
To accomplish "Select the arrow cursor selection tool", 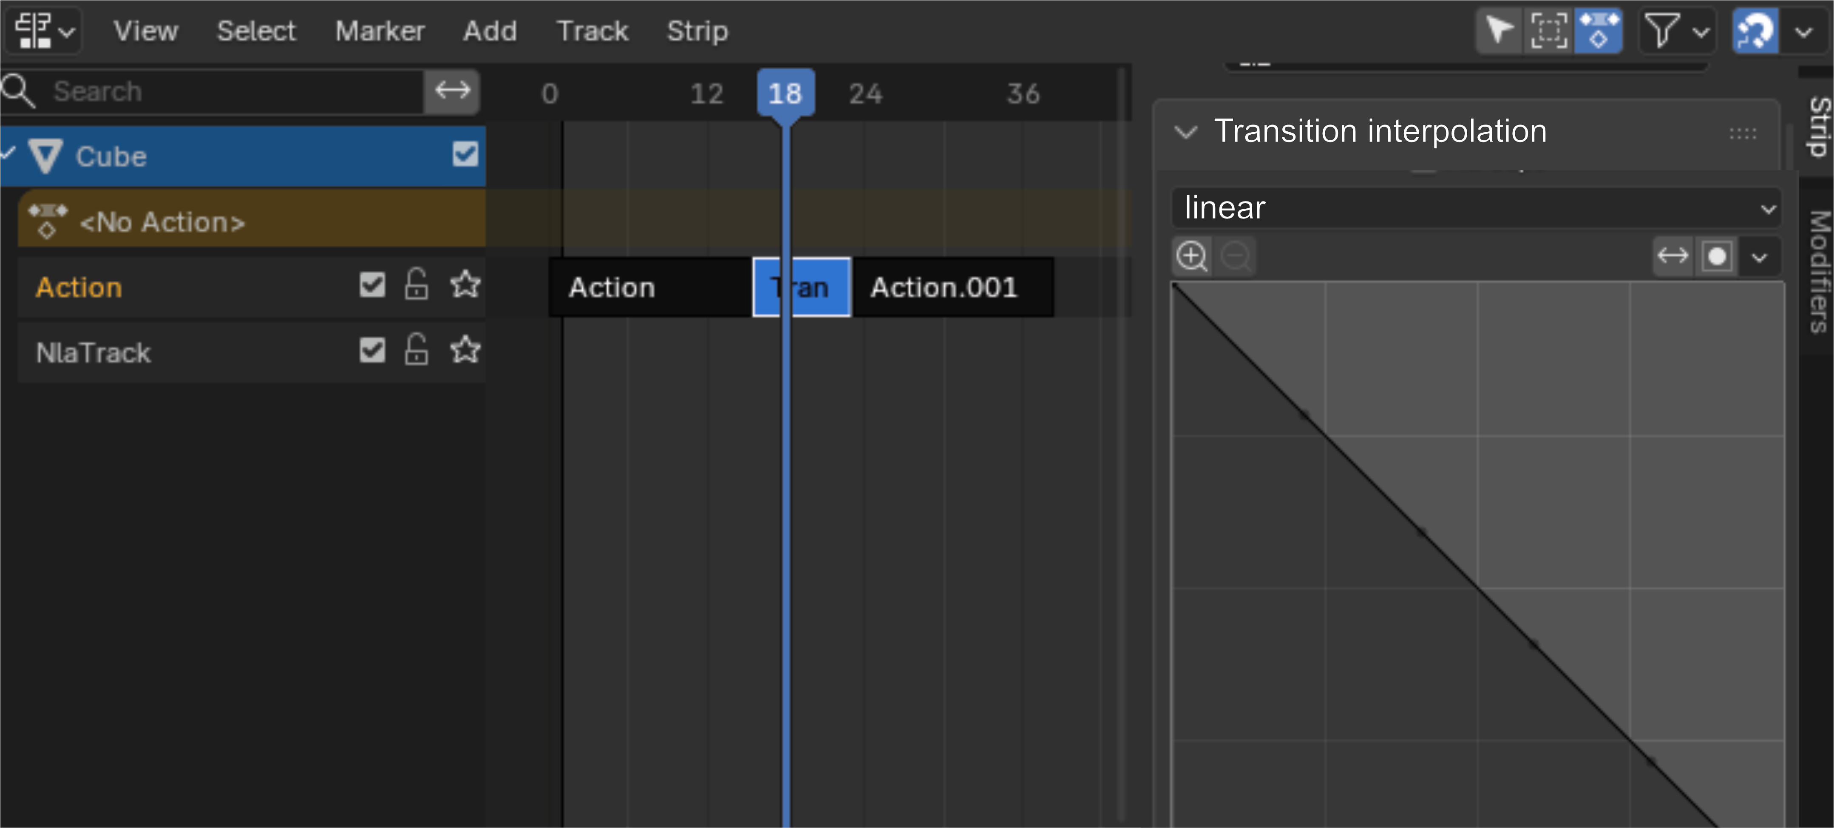I will click(1500, 31).
